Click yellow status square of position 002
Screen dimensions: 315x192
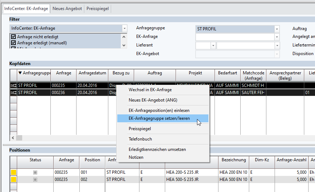[x=14, y=179]
